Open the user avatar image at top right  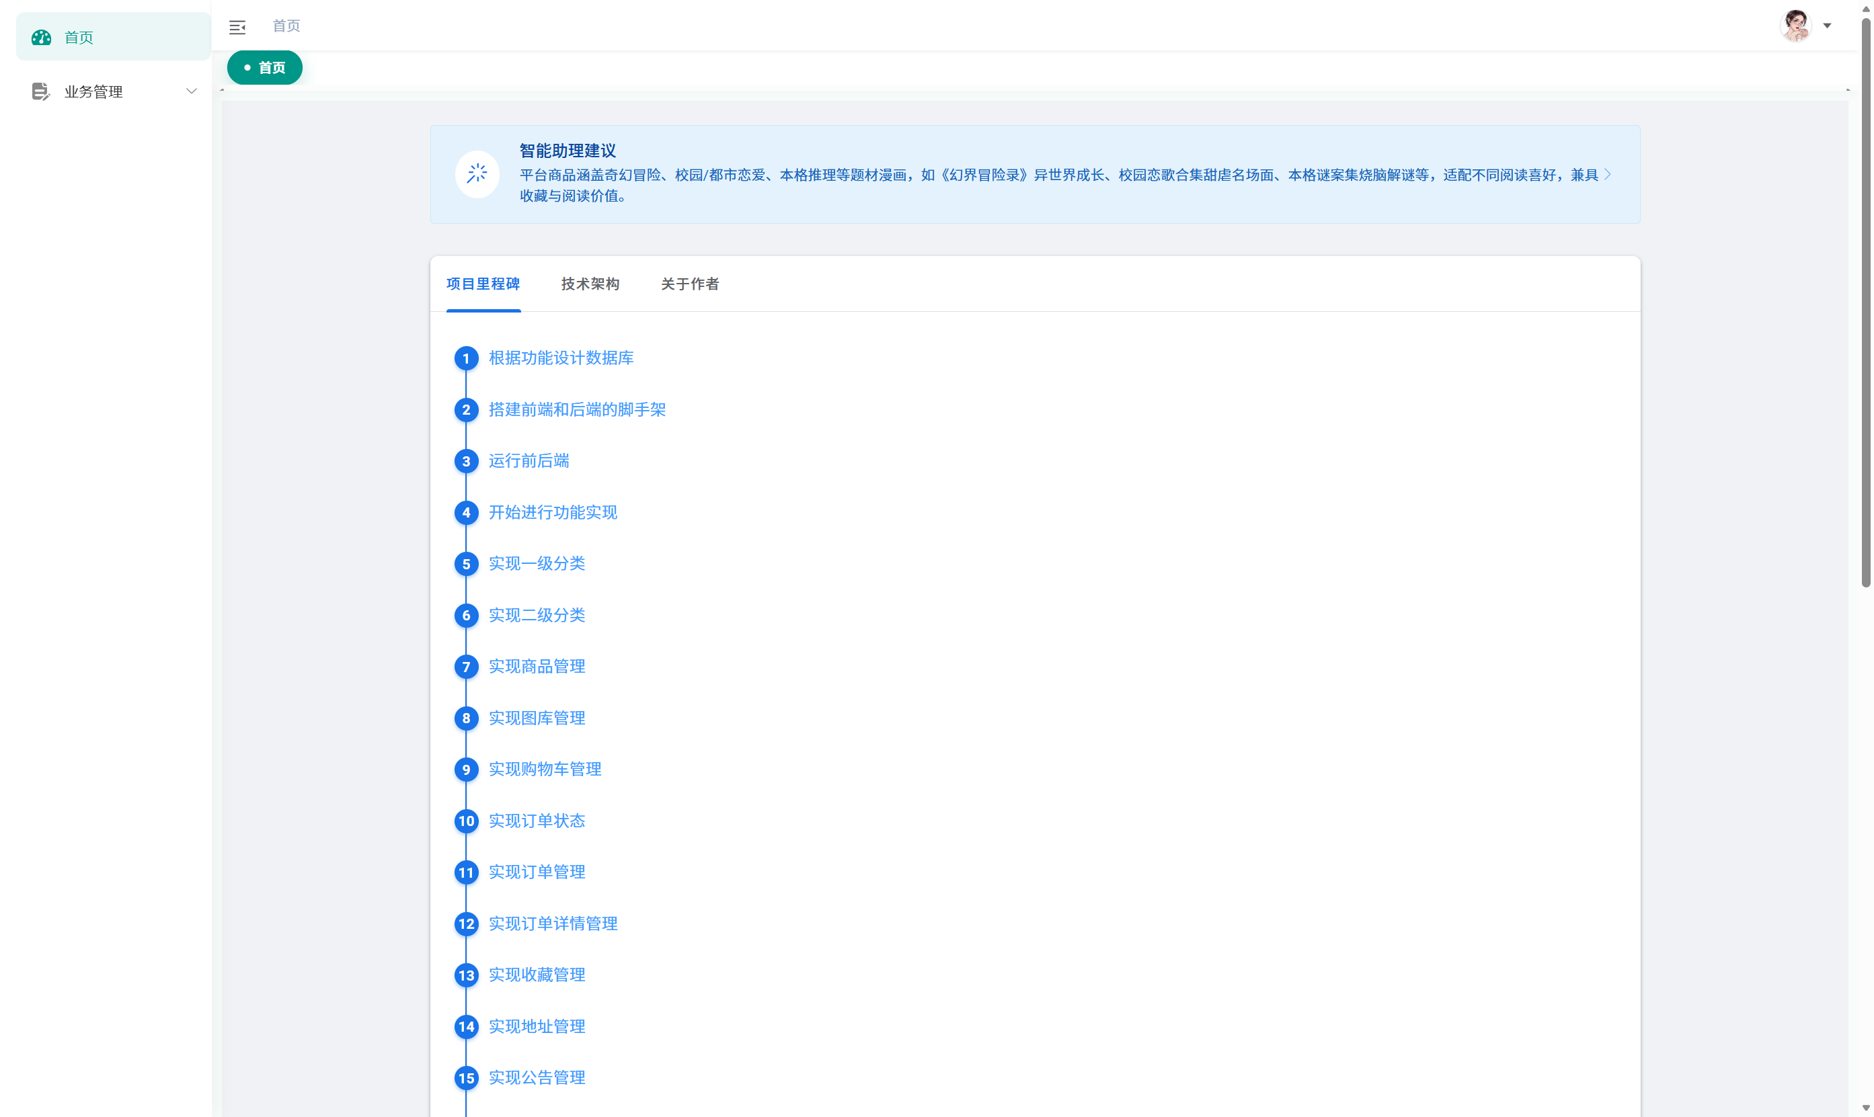(x=1796, y=25)
